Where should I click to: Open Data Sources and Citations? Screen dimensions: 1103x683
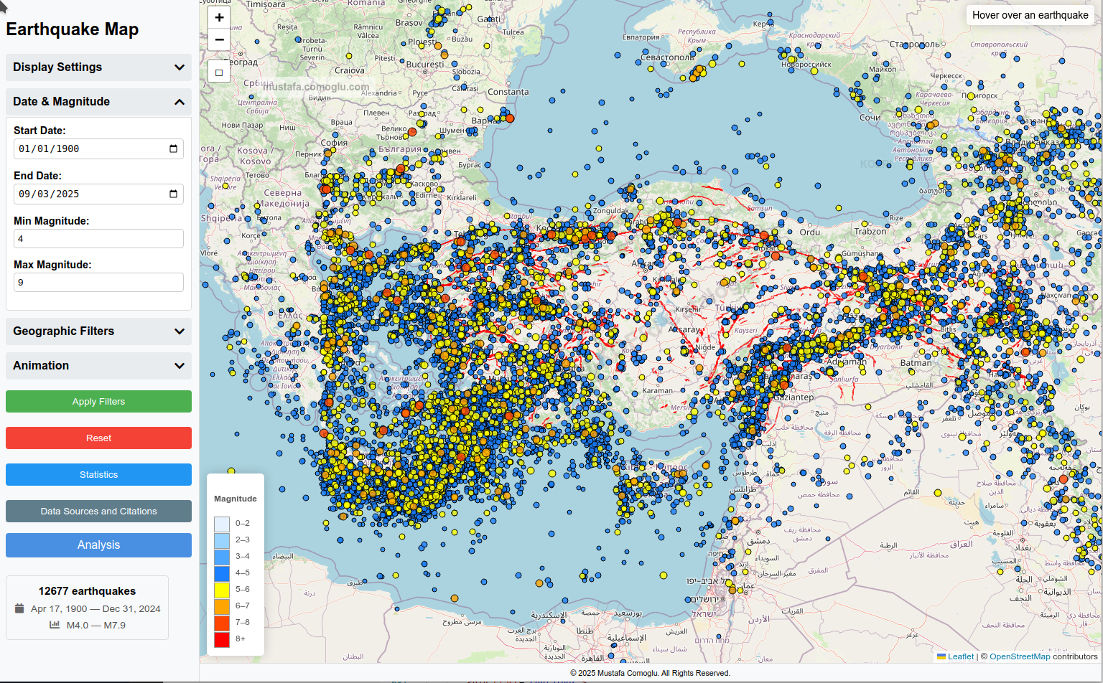(98, 512)
